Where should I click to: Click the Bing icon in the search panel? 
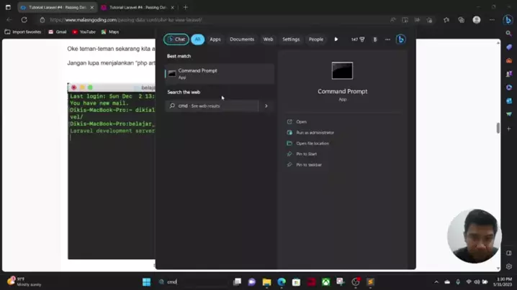(401, 39)
